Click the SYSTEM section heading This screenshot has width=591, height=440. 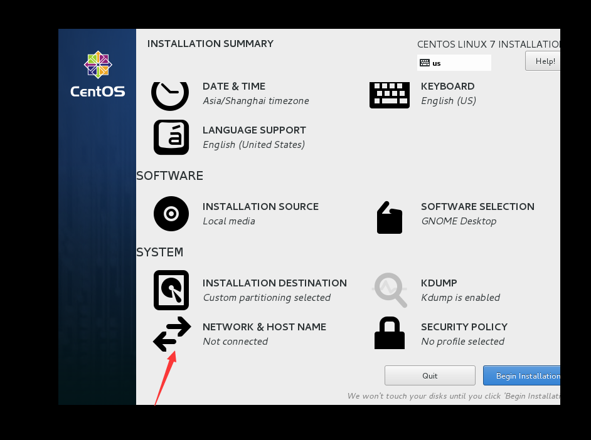pos(160,252)
